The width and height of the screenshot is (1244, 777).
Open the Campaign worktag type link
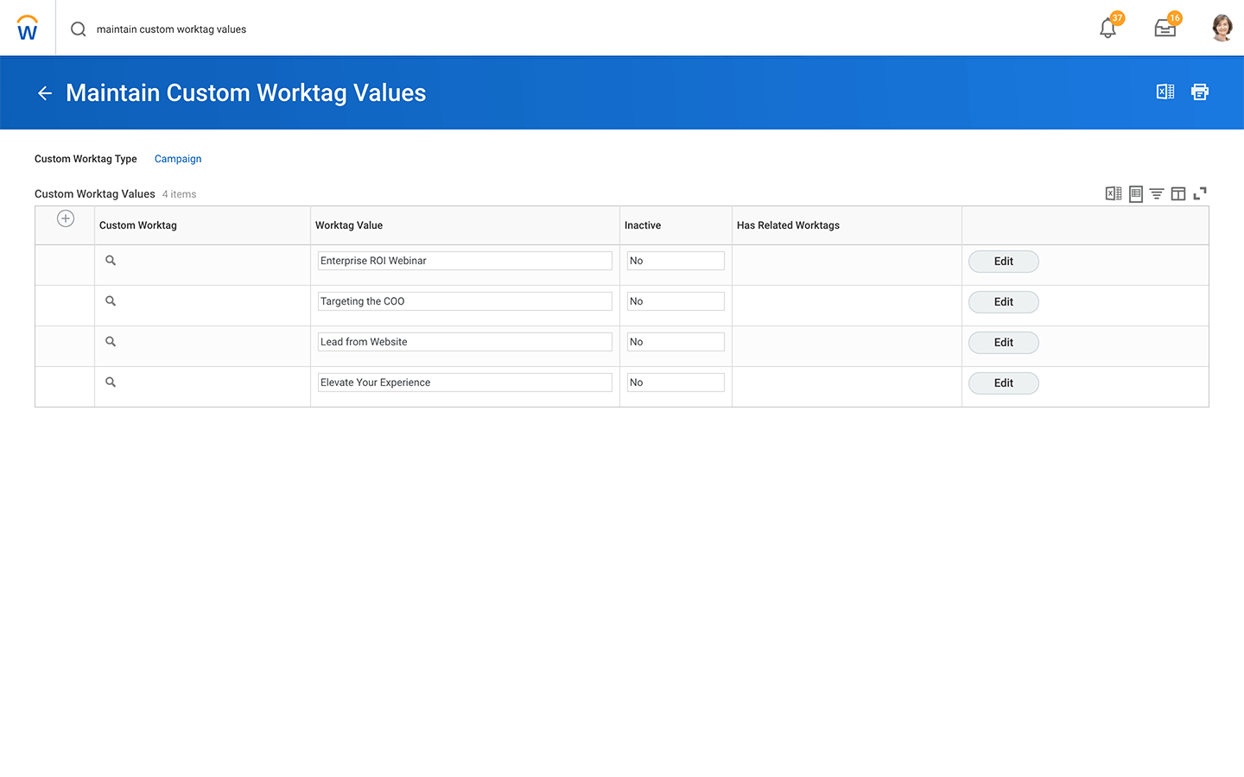[178, 159]
